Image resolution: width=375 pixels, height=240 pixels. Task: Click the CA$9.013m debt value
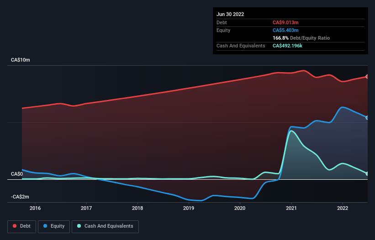tap(285, 22)
